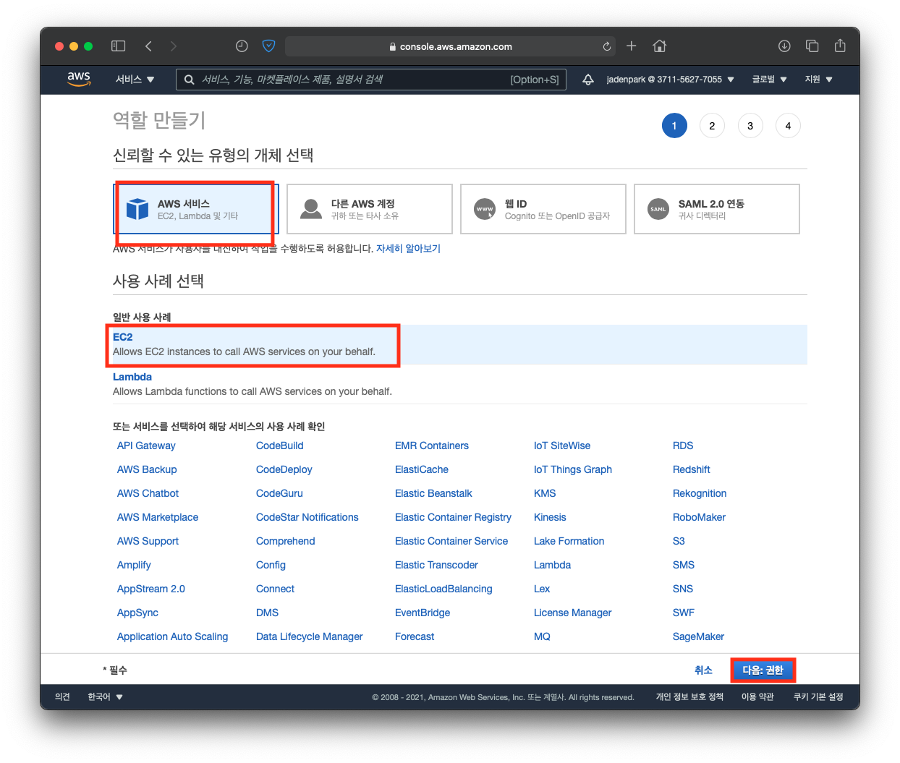The height and width of the screenshot is (763, 900).
Task: Click the privacy shield icon
Action: click(x=268, y=46)
